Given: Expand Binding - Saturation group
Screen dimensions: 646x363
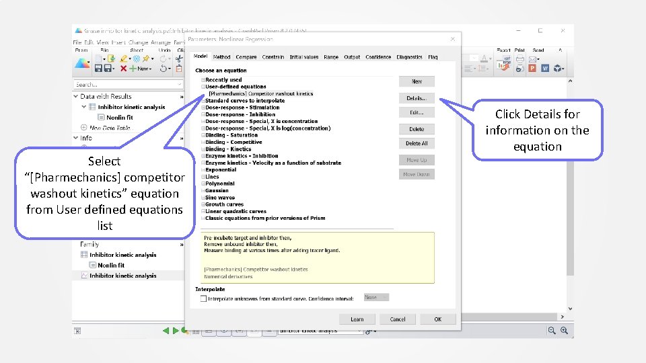Looking at the screenshot, I should [x=203, y=135].
